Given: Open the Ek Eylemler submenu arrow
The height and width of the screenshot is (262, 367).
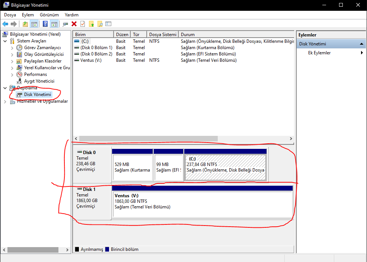Looking at the screenshot, I should click(x=362, y=52).
